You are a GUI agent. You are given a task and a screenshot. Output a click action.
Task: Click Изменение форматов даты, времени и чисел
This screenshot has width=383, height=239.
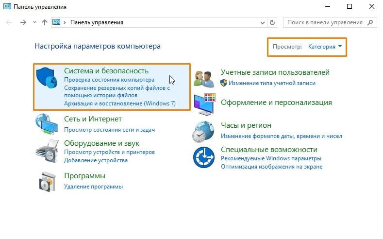pyautogui.click(x=282, y=136)
